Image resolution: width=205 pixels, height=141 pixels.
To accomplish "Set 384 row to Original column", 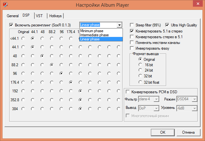I will [x=23, y=109].
